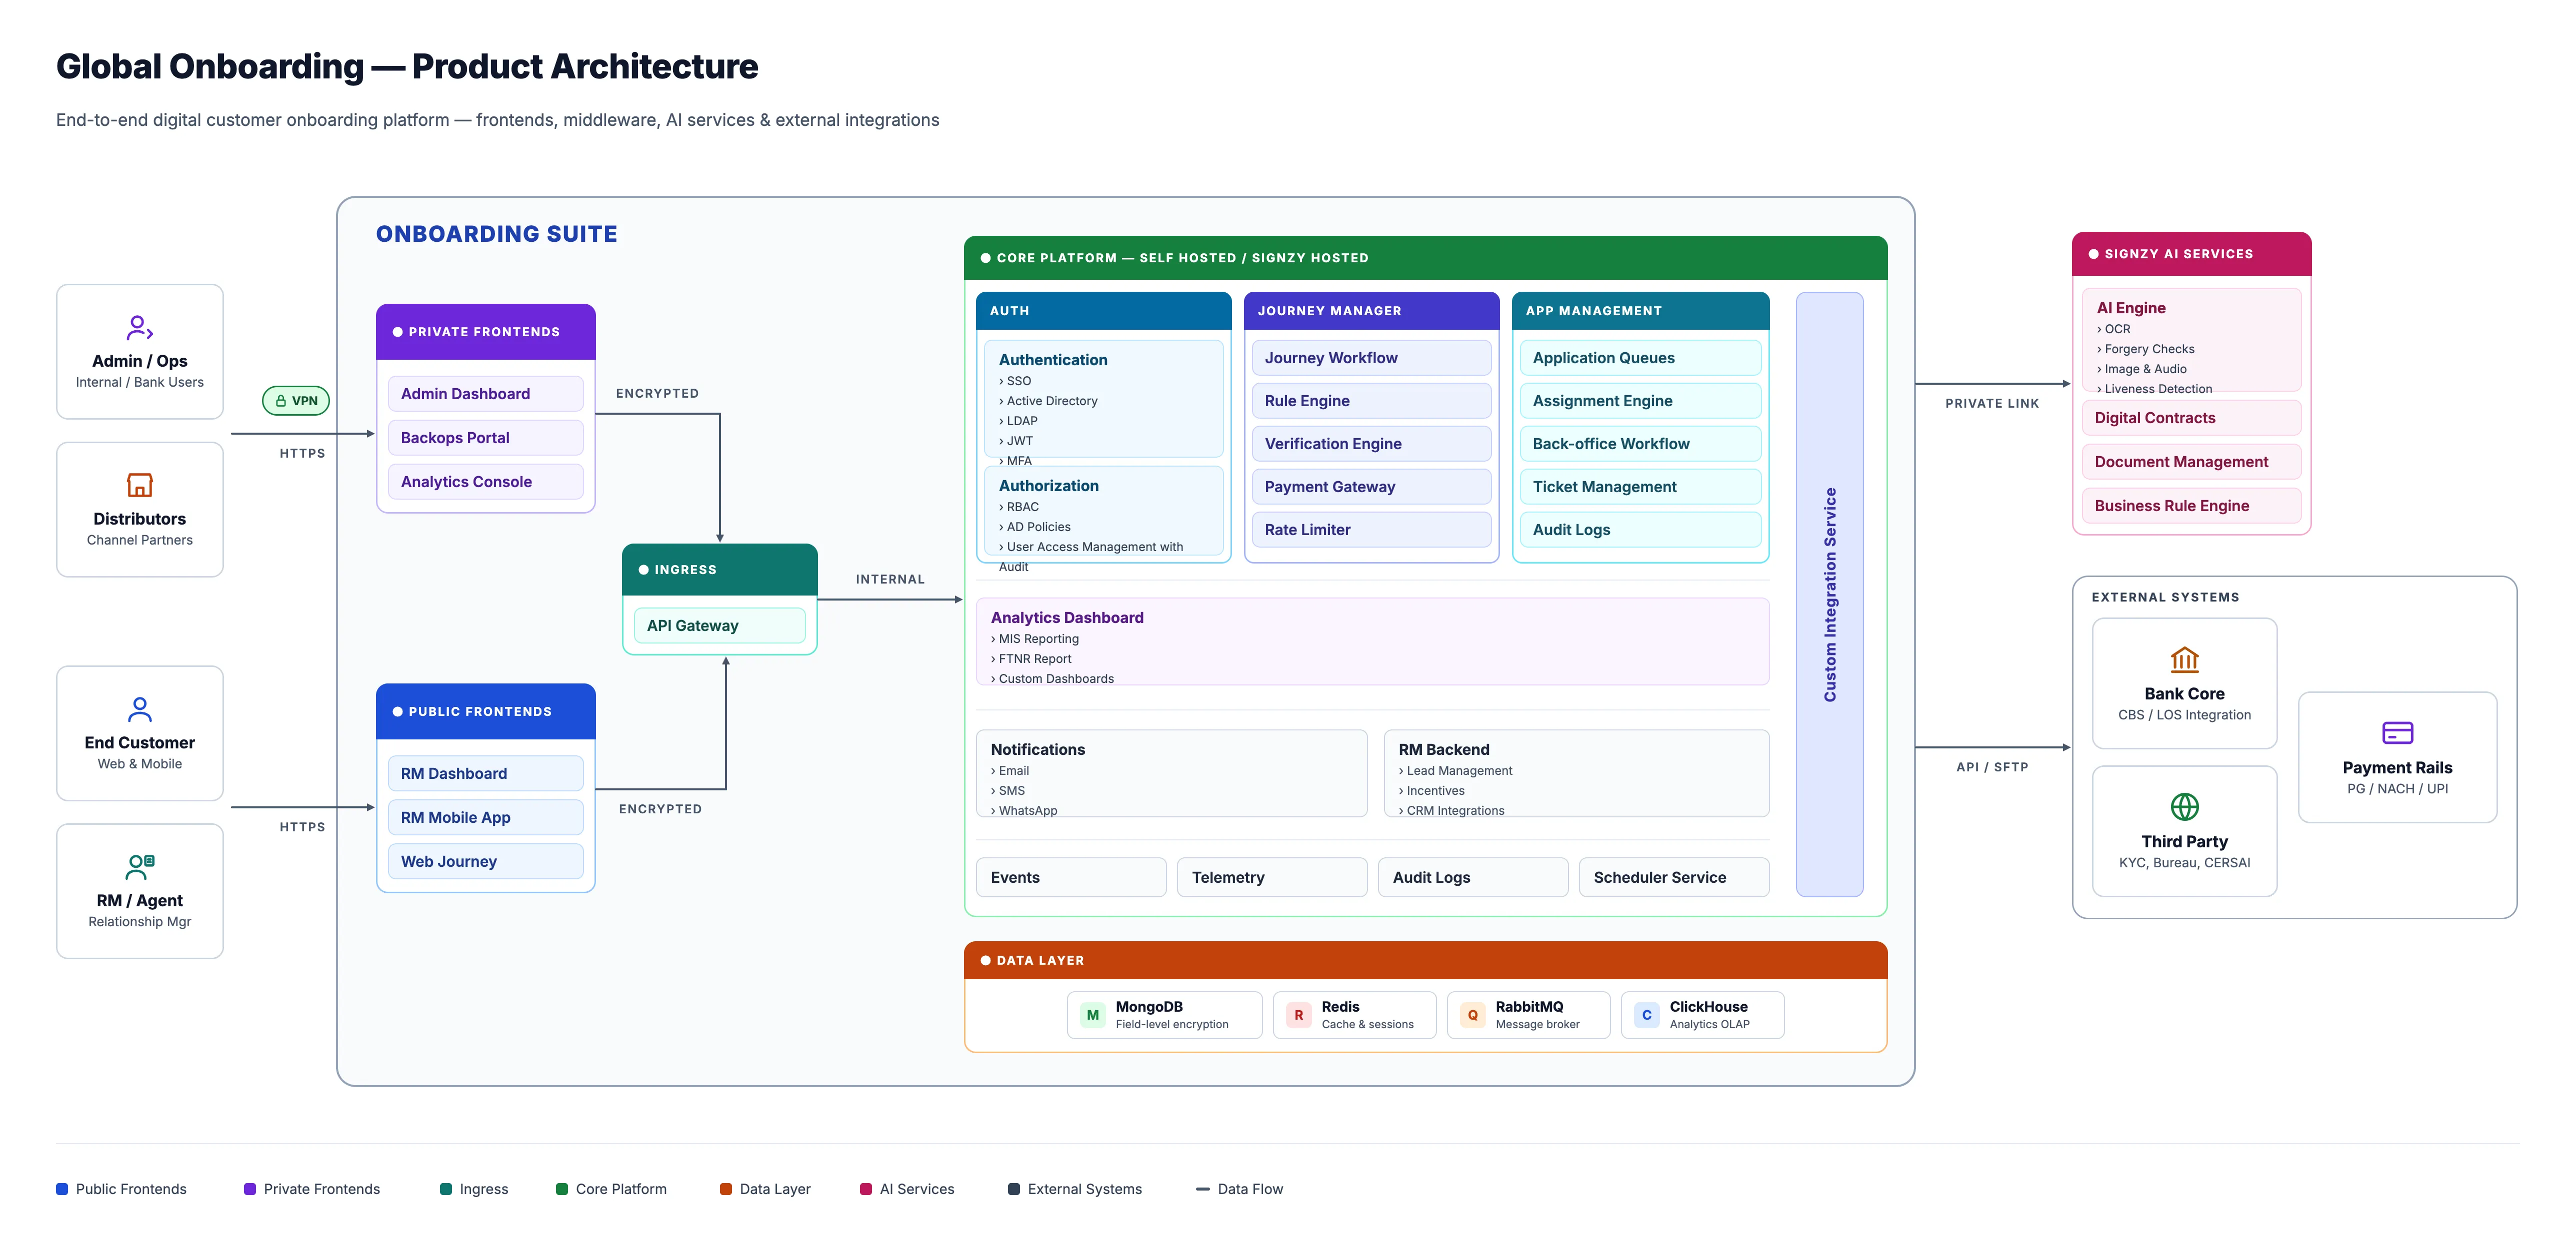Click the Third Party globe icon
Screen dimensions: 2576x1239
click(2184, 806)
